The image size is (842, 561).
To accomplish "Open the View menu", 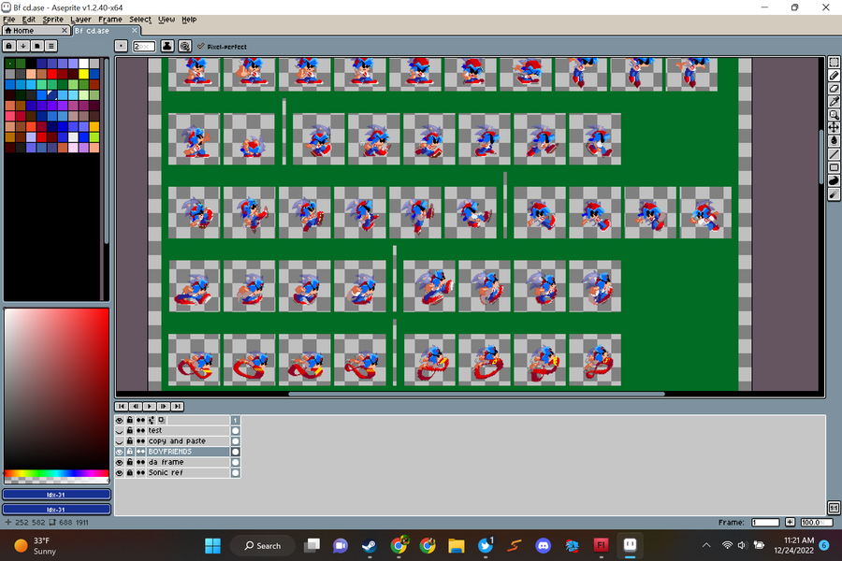I will [x=167, y=20].
